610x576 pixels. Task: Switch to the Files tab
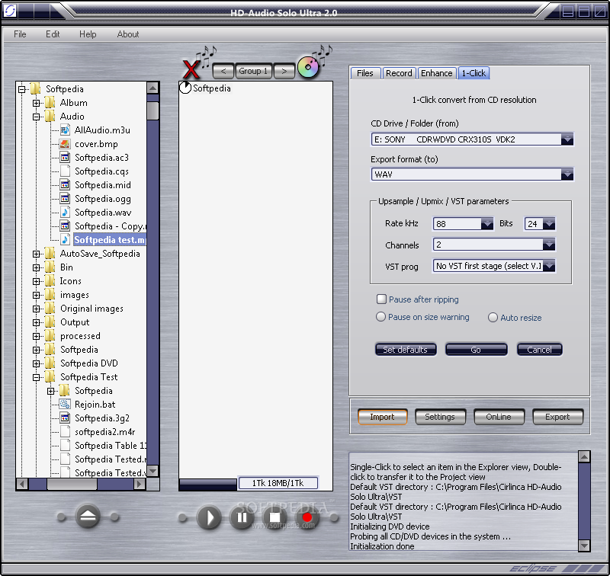(365, 73)
